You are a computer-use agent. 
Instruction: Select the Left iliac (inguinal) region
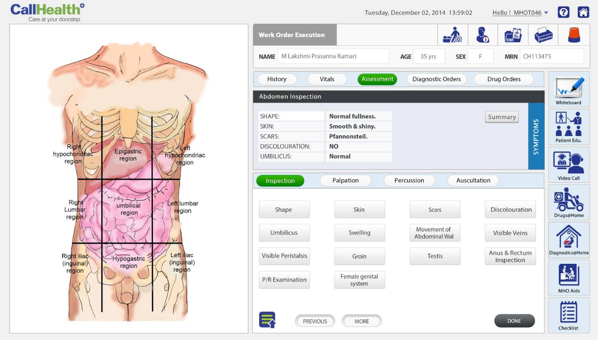[x=182, y=262]
